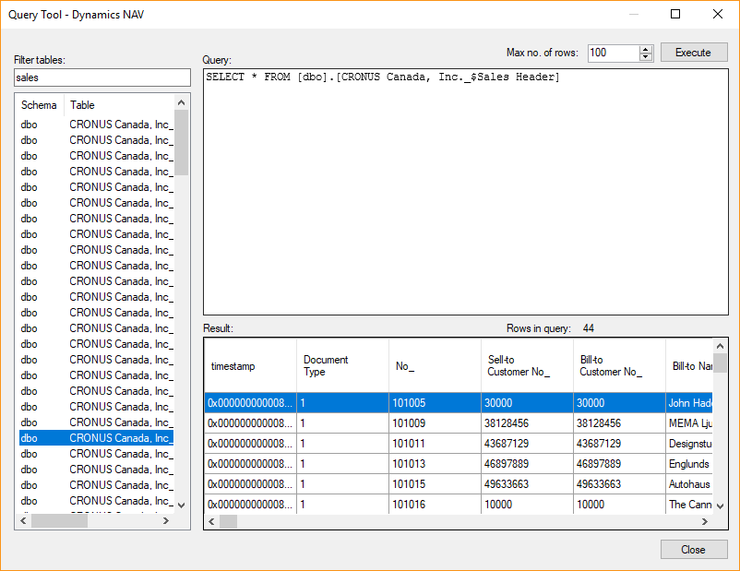The width and height of the screenshot is (740, 571).
Task: Click the Sell-to Customer No_ column header
Action: coord(527,365)
